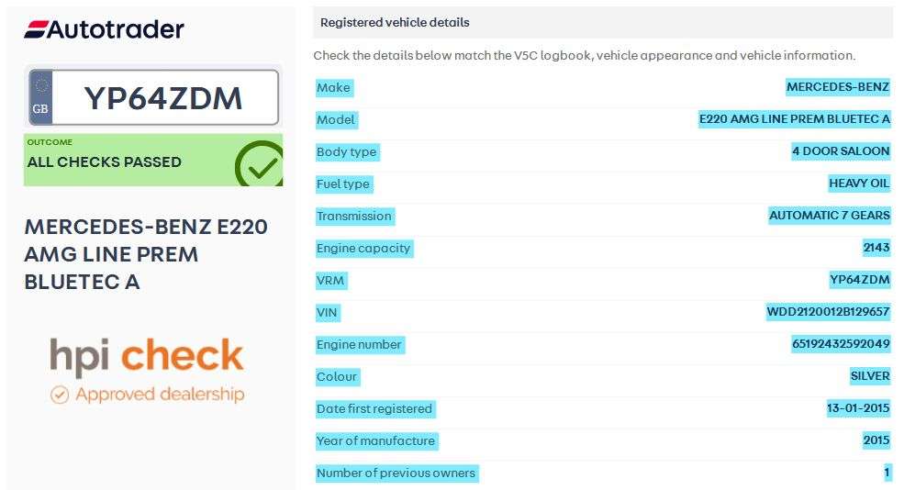Select the Colour value SILVER

click(x=870, y=376)
